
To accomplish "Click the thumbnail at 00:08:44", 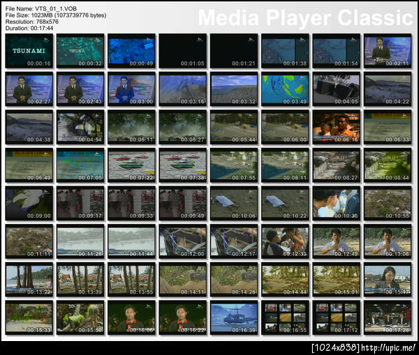I will (388, 165).
